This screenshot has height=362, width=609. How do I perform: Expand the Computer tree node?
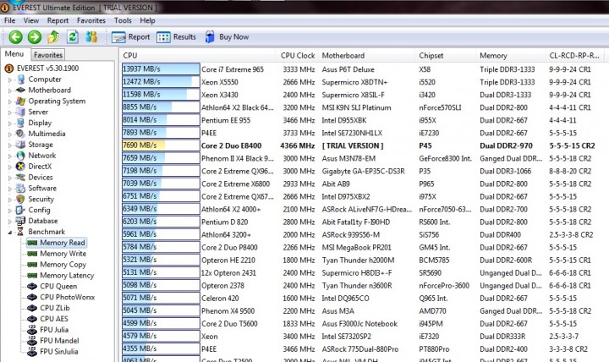tap(10, 80)
